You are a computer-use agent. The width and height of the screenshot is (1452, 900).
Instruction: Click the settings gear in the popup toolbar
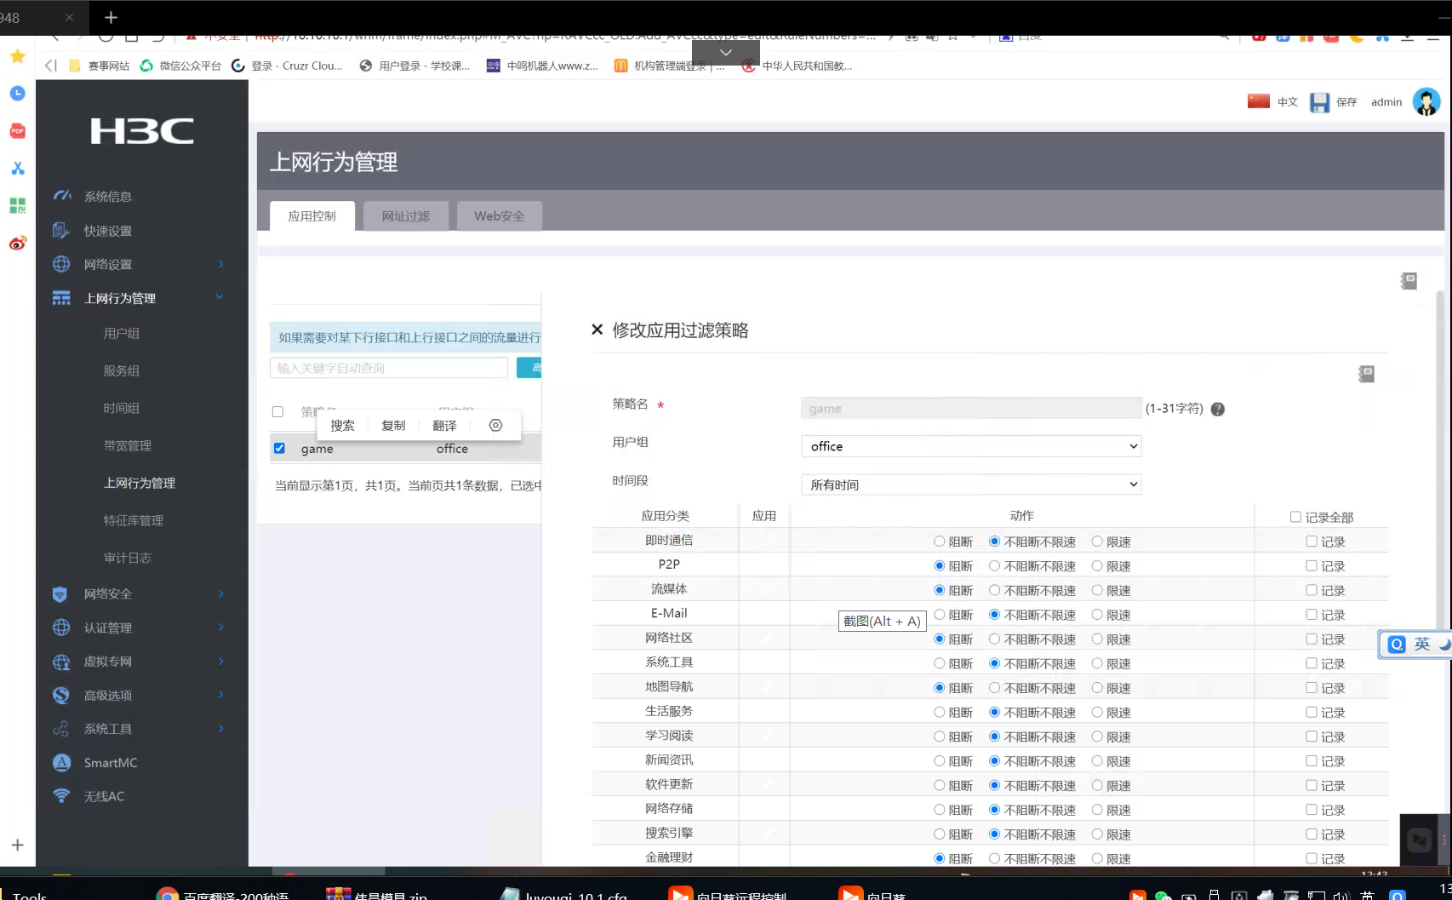coord(495,425)
